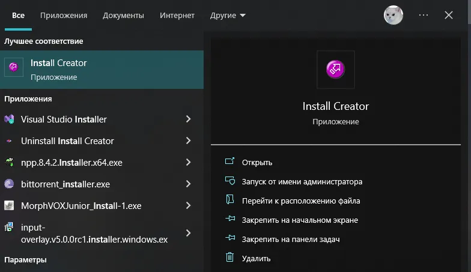
Task: Expand MorphVOXJunior_Install-1.exe chevron
Action: [x=189, y=205]
